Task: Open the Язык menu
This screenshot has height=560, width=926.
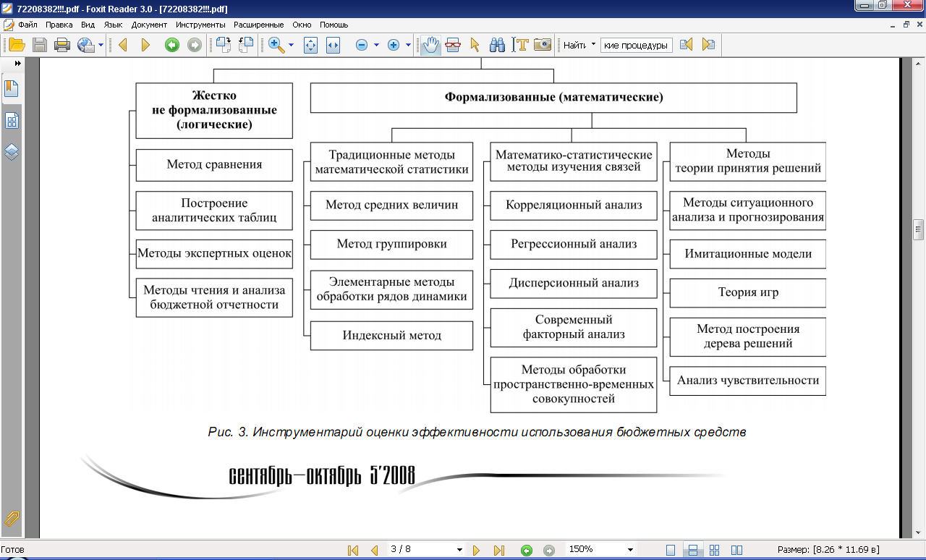Action: (x=114, y=24)
